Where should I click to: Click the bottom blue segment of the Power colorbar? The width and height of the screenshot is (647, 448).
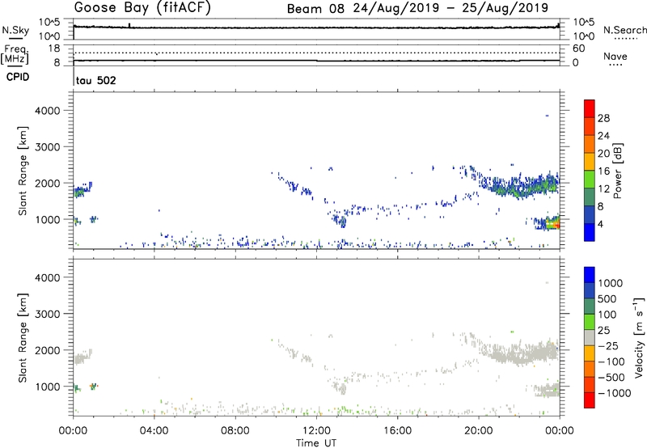(590, 232)
